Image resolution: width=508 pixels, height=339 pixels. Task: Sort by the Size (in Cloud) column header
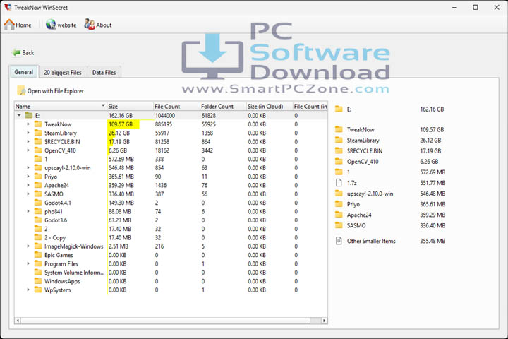270,106
